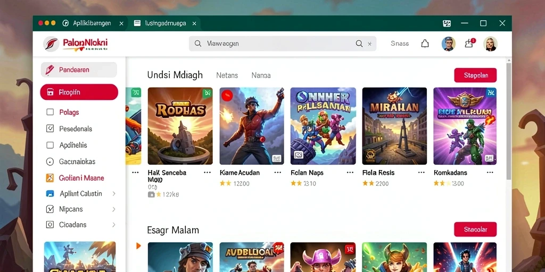545x272 pixels.
Task: Click the Esagr Malam section heading
Action: point(173,230)
